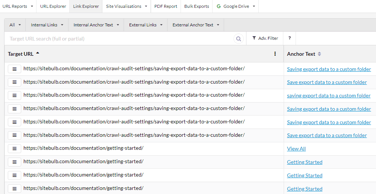Open the three-dot Target URL column menu
Screen dimensions: 376x194
pos(275,54)
